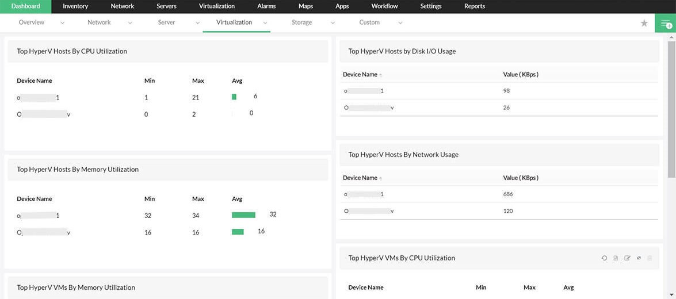The height and width of the screenshot is (299, 676).
Task: Open the Storage dropdown chevron
Action: click(333, 23)
